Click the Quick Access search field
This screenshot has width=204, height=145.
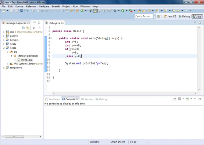pos(144,16)
